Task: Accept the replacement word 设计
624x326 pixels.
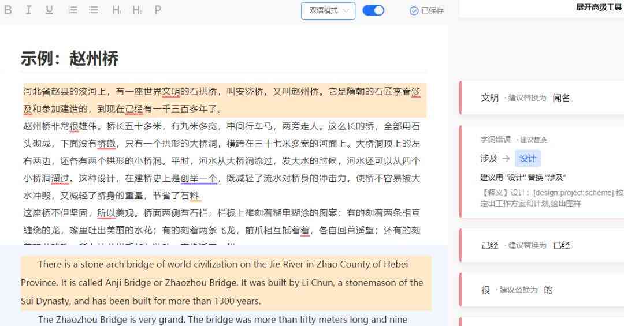Action: pos(528,158)
